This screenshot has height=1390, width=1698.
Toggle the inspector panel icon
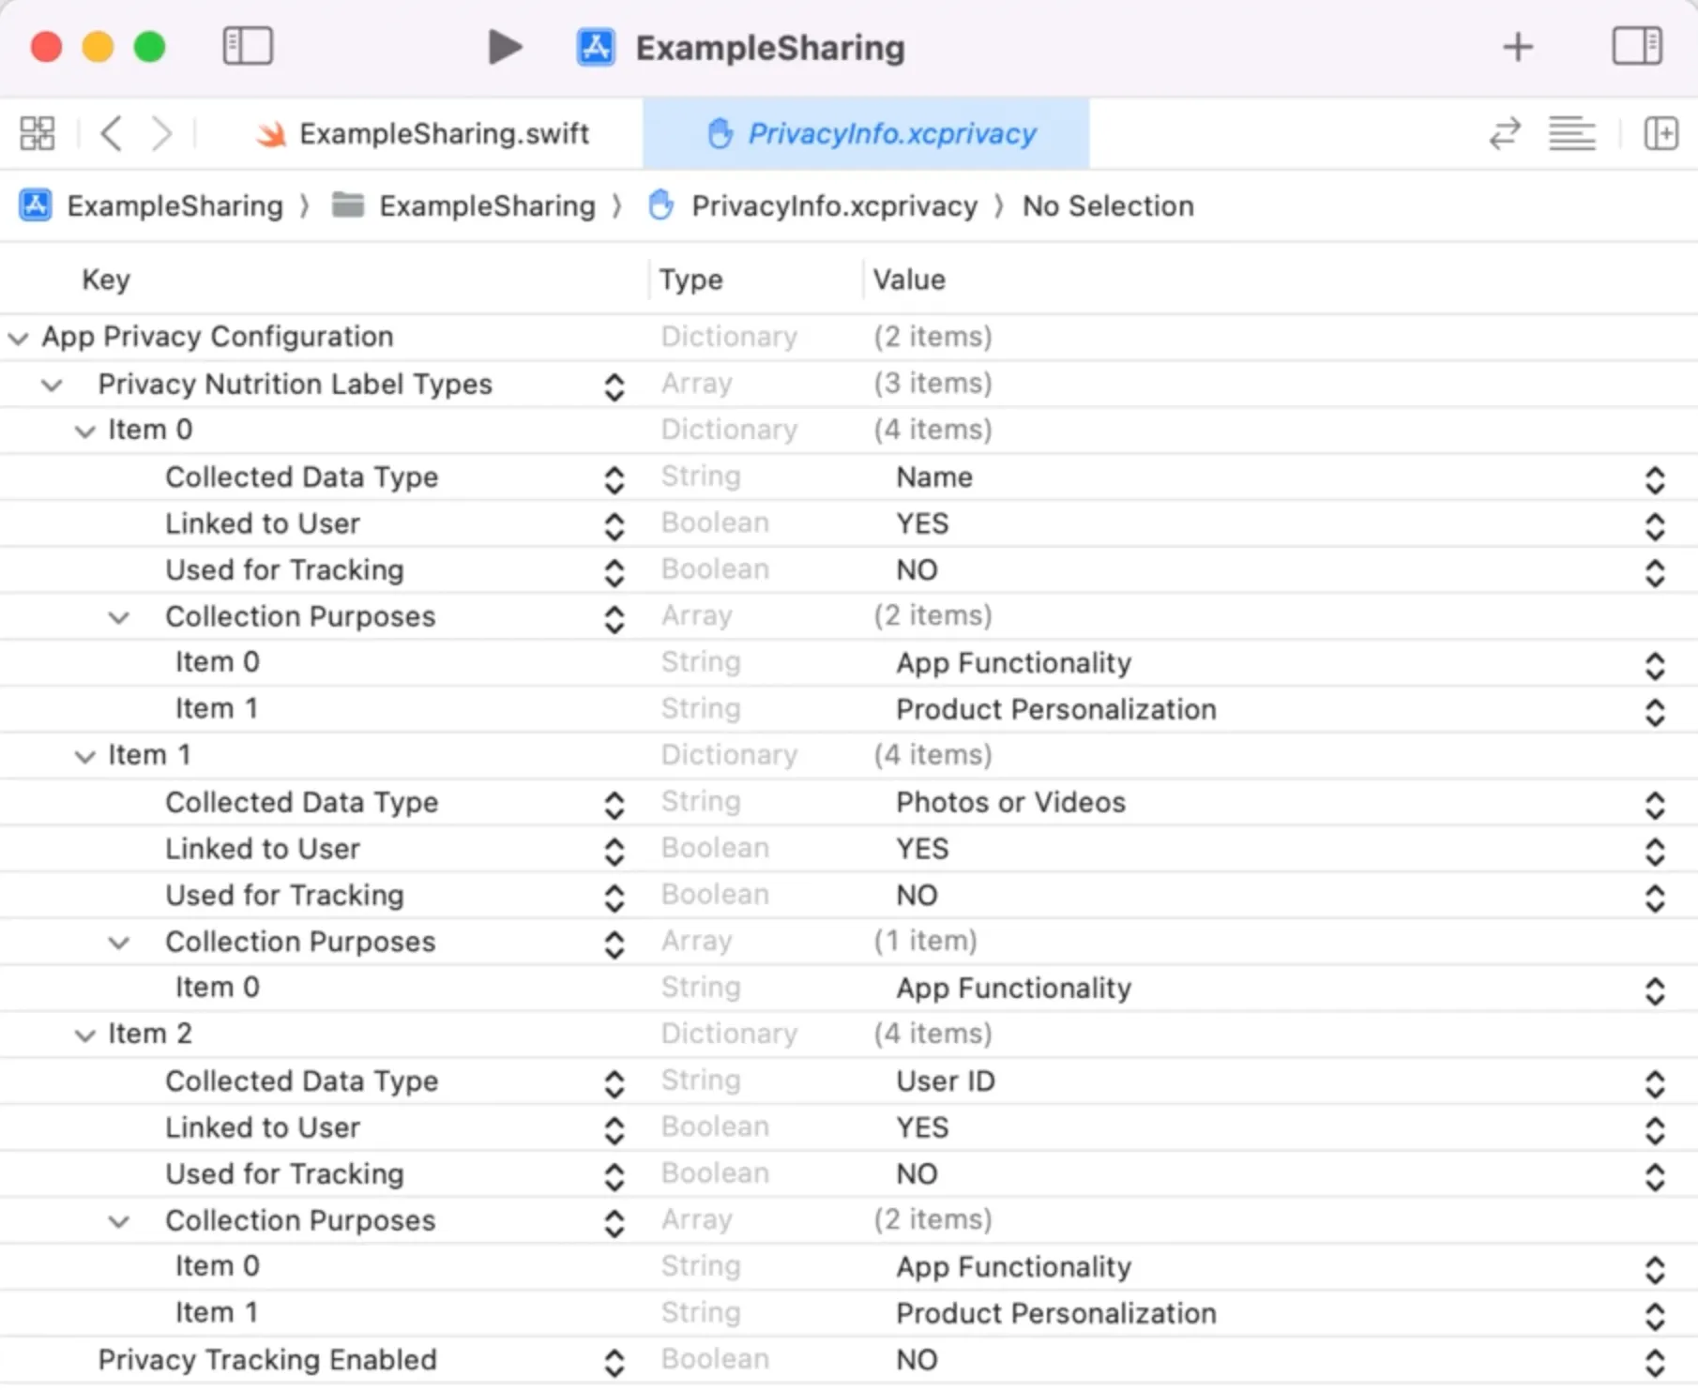tap(1637, 46)
